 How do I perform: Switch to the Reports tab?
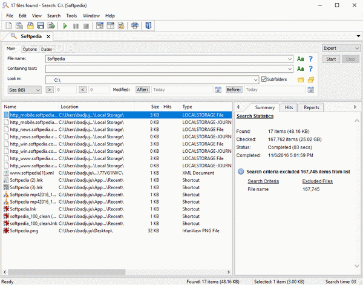pos(312,107)
